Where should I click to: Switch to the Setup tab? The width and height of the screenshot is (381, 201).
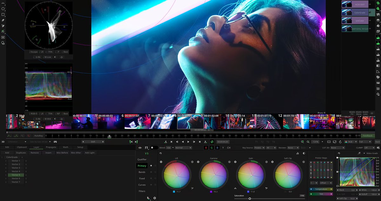click(80, 147)
